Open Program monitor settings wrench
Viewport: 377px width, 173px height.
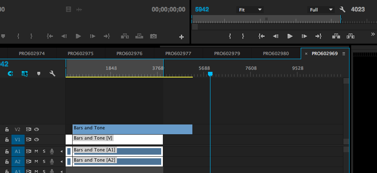(x=343, y=9)
